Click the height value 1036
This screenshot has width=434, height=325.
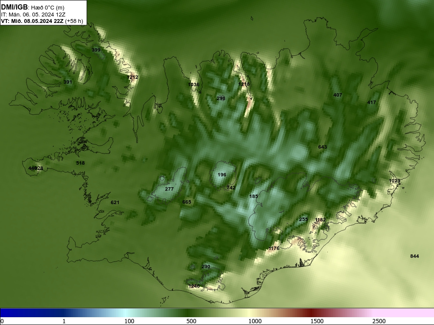[x=194, y=84]
